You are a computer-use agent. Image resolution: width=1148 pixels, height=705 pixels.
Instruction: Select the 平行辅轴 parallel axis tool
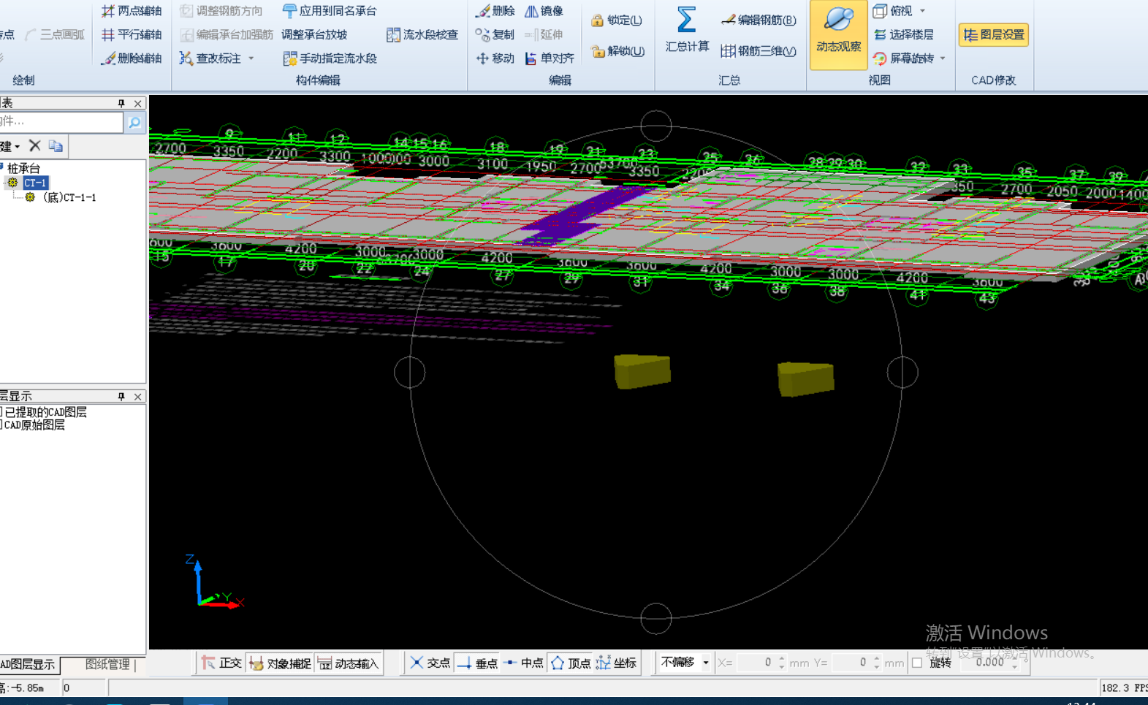coord(132,34)
